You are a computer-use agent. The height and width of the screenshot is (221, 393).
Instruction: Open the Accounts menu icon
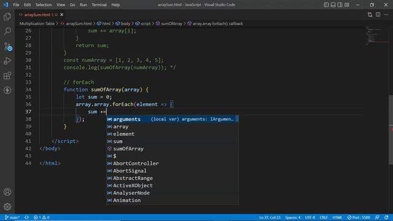point(7,192)
